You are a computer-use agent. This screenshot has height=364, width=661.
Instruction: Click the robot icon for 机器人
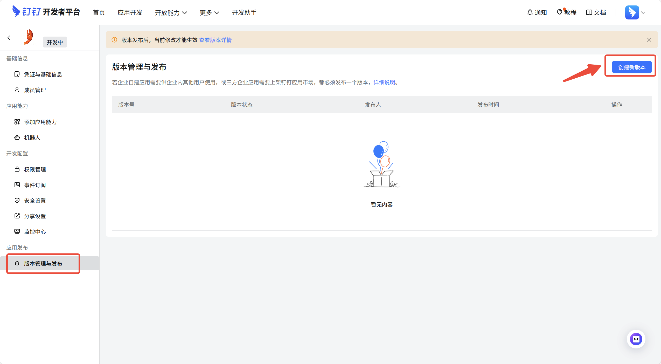pyautogui.click(x=17, y=138)
